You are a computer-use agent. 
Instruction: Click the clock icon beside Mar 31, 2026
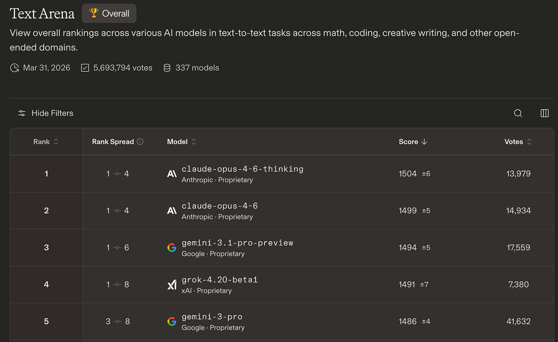pos(15,68)
